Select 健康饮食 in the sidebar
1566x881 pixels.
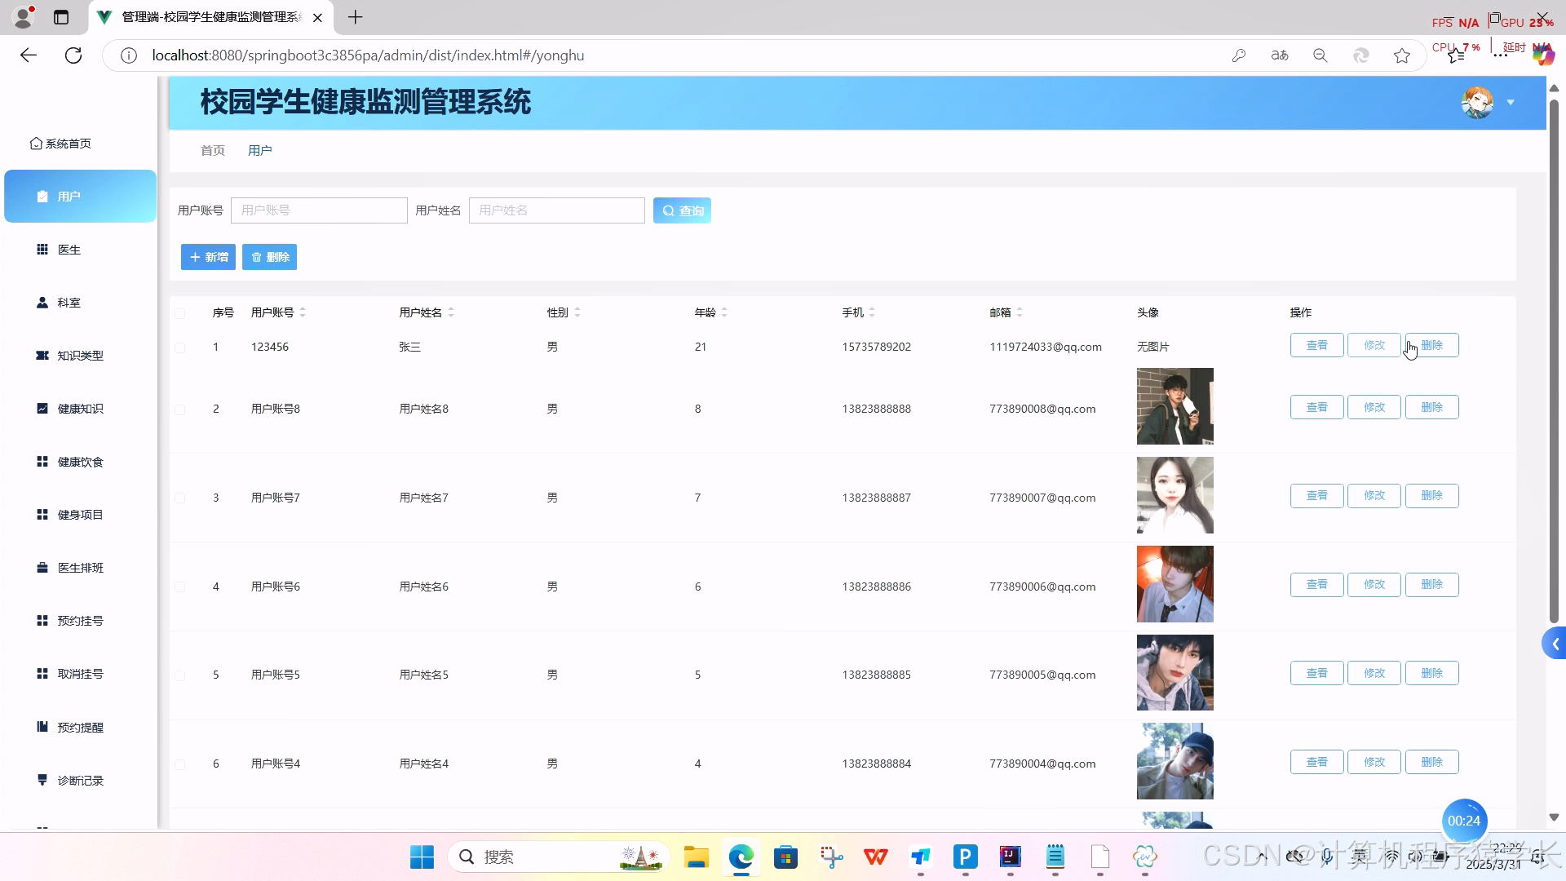(x=79, y=461)
